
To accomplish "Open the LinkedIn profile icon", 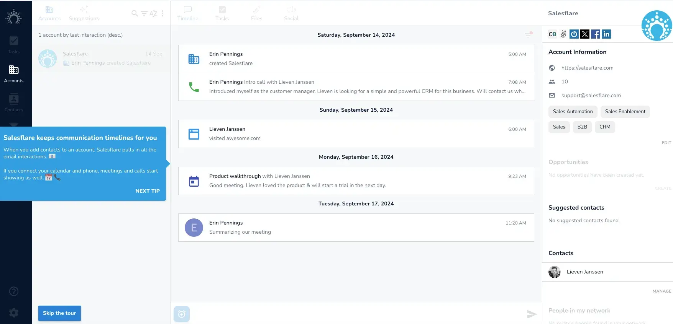I will pos(606,34).
